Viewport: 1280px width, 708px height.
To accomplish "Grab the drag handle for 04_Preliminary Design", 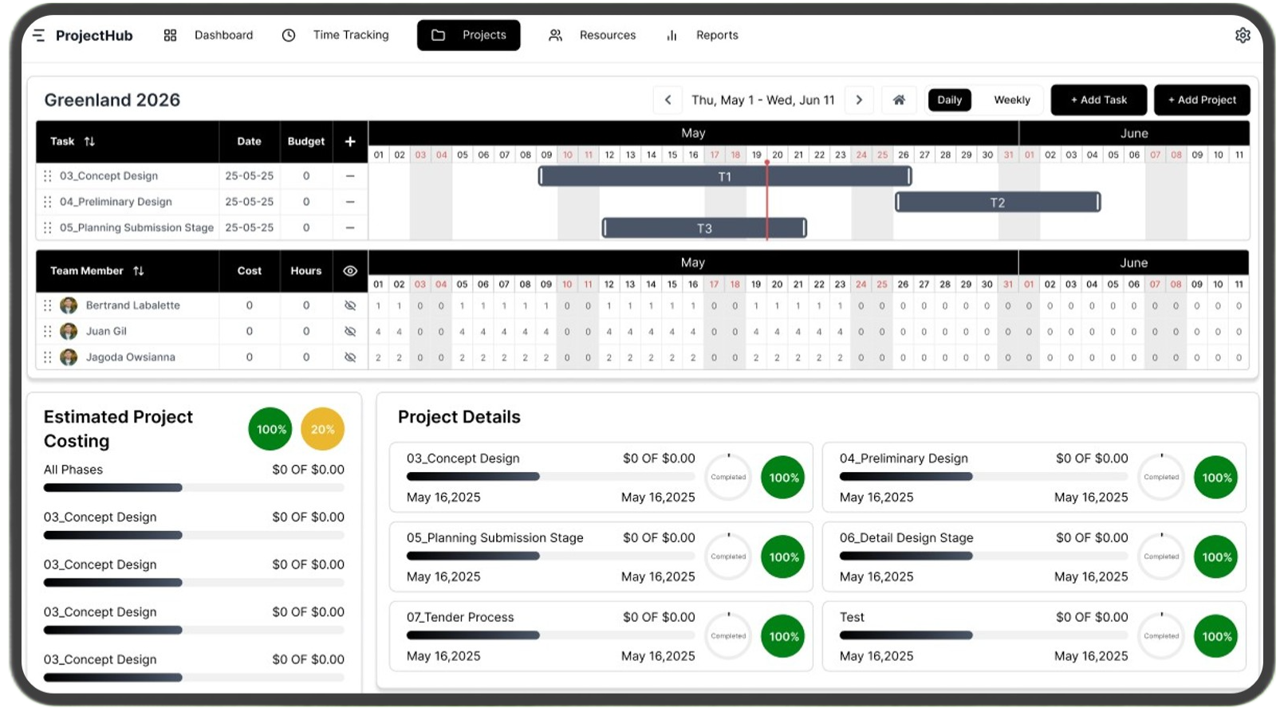I will (48, 202).
